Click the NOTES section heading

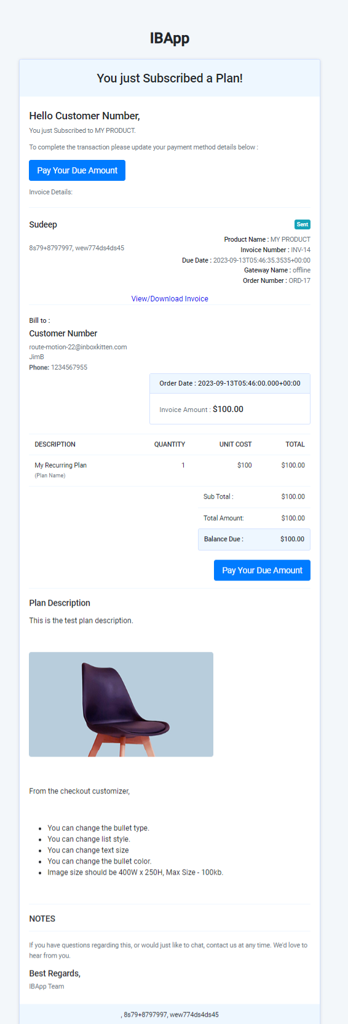tap(42, 919)
